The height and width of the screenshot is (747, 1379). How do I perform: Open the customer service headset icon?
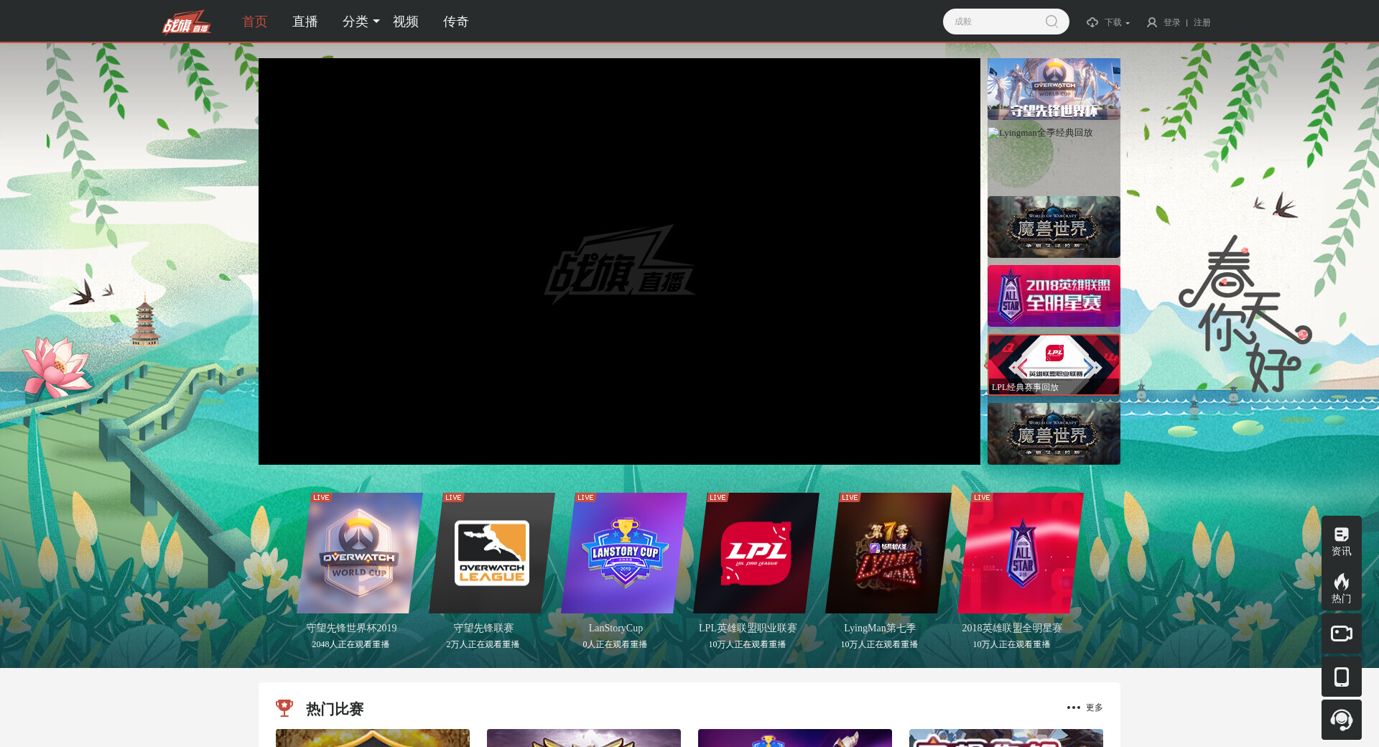(1341, 720)
